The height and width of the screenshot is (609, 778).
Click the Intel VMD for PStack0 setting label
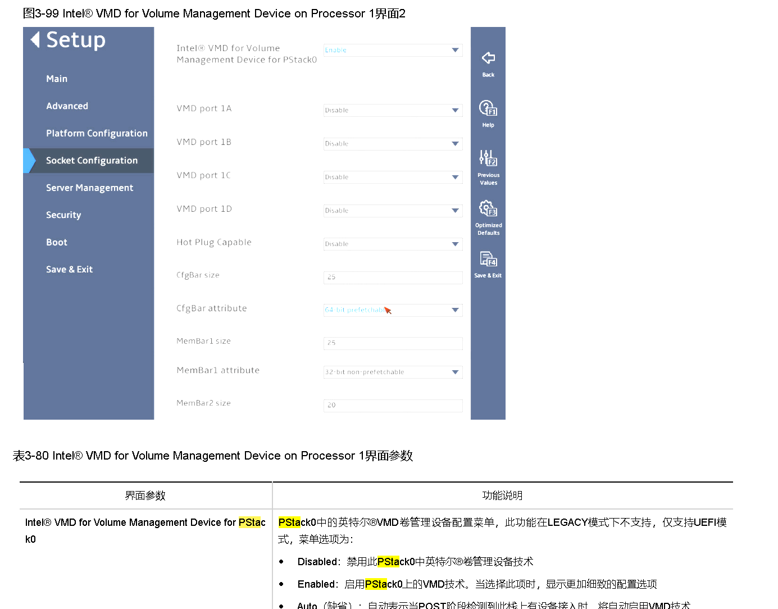247,54
